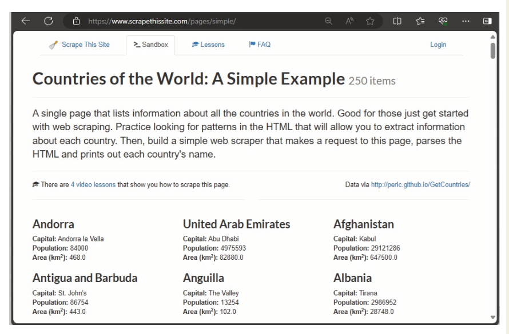Click the population value 4975593
The height and width of the screenshot is (334, 509).
[233, 248]
